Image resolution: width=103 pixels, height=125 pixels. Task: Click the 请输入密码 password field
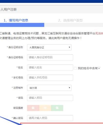click(x=50, y=98)
